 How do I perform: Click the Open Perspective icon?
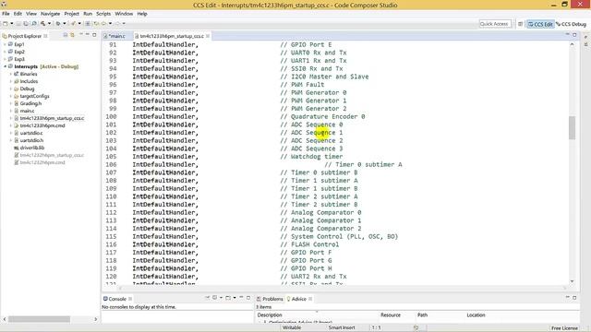[x=520, y=24]
